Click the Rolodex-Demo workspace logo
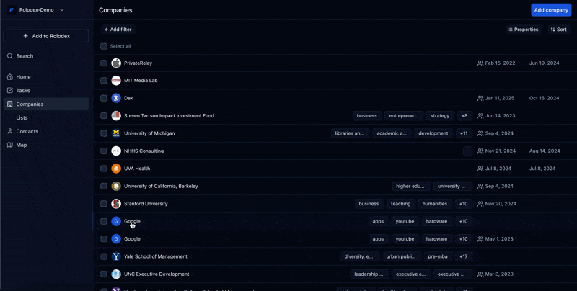Screen dimensions: 577x291 click(x=12, y=10)
